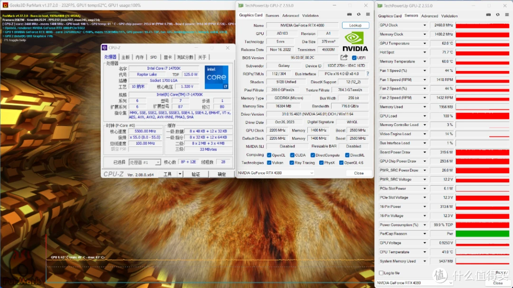Click the screenshot camera icon in GPU-Z Sensors window
The image size is (513, 288).
pos(488,15)
